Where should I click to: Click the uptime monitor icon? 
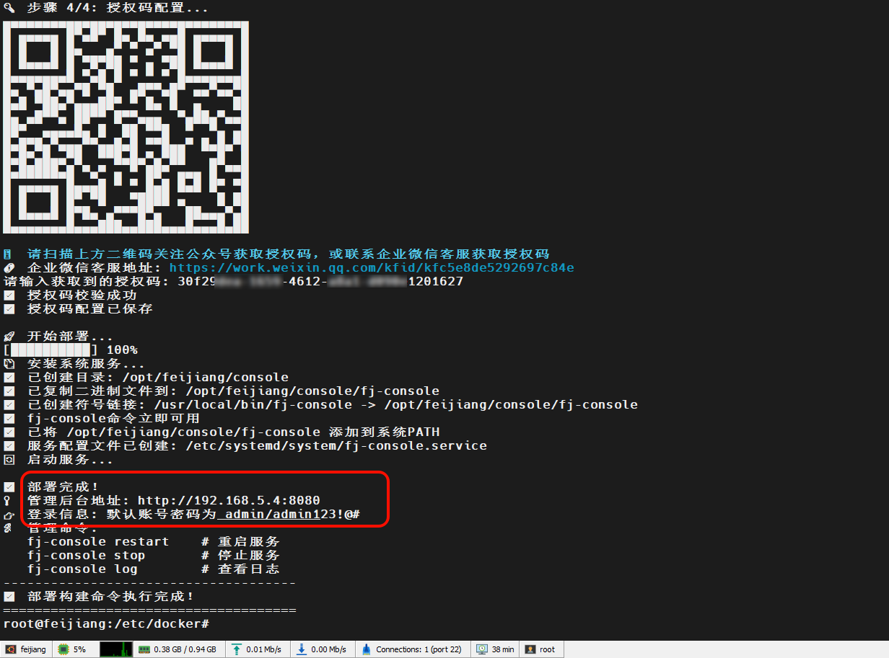click(x=482, y=649)
